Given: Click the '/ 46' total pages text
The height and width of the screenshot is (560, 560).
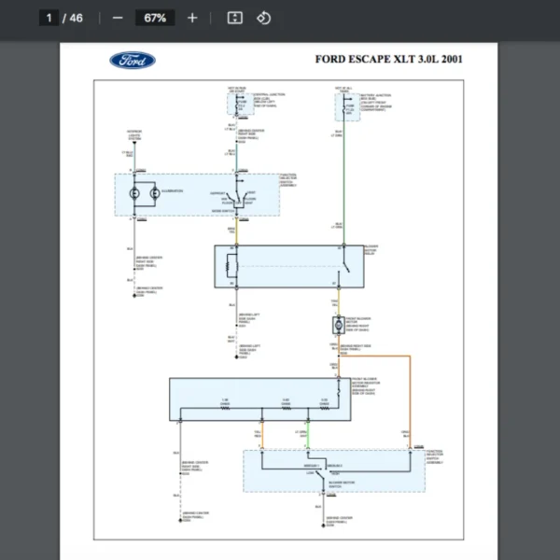Looking at the screenshot, I should (x=73, y=18).
